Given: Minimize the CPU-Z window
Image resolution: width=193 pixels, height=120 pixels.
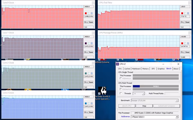Looking at the screenshot, I should (163, 64).
